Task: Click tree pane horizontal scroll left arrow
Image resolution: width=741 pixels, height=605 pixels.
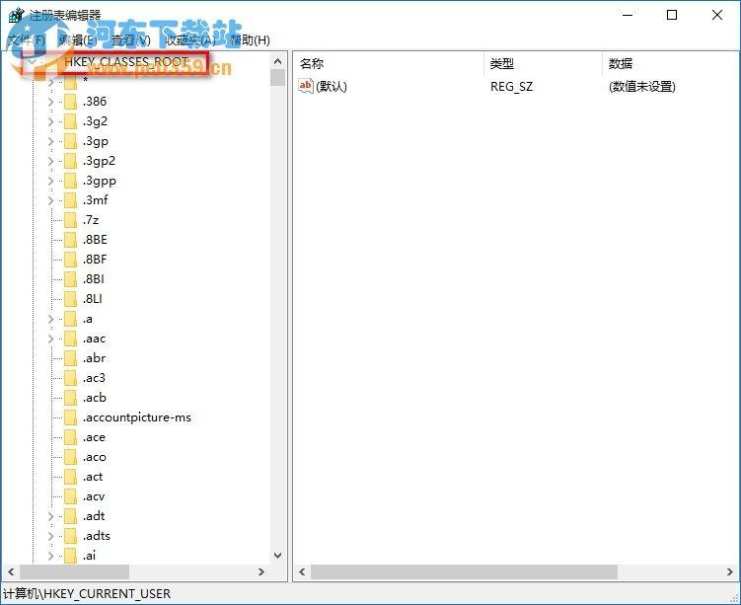Action: 11,571
